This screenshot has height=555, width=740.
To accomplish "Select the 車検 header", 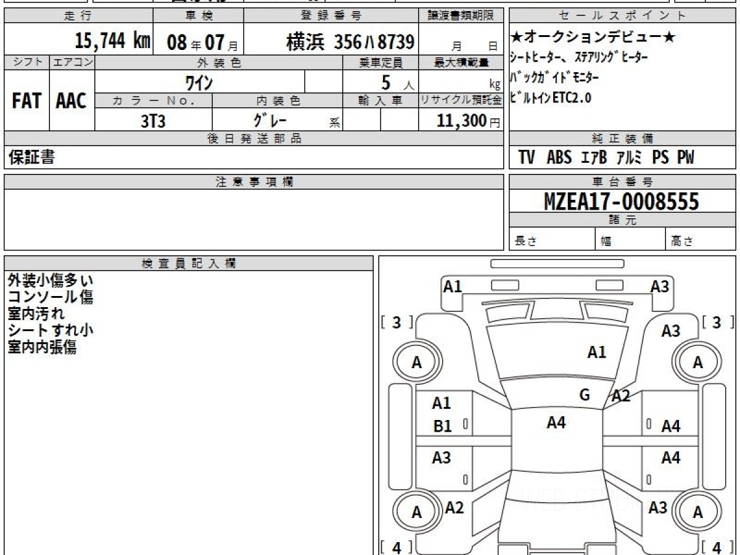I will pyautogui.click(x=198, y=16).
